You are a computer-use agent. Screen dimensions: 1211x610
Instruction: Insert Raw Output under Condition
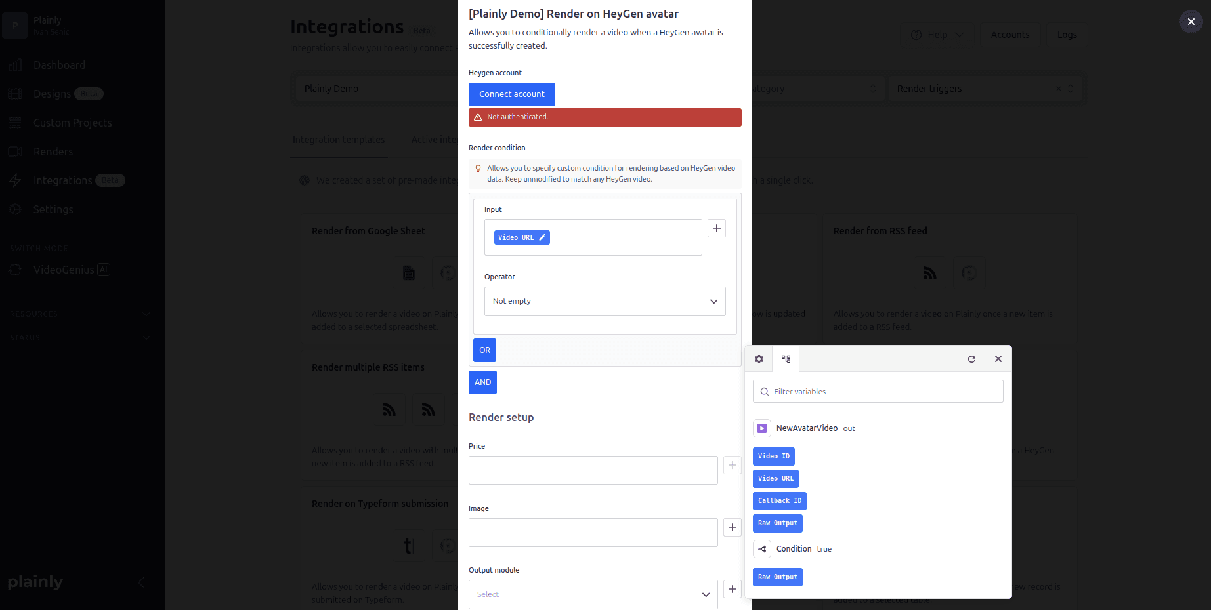pos(777,577)
